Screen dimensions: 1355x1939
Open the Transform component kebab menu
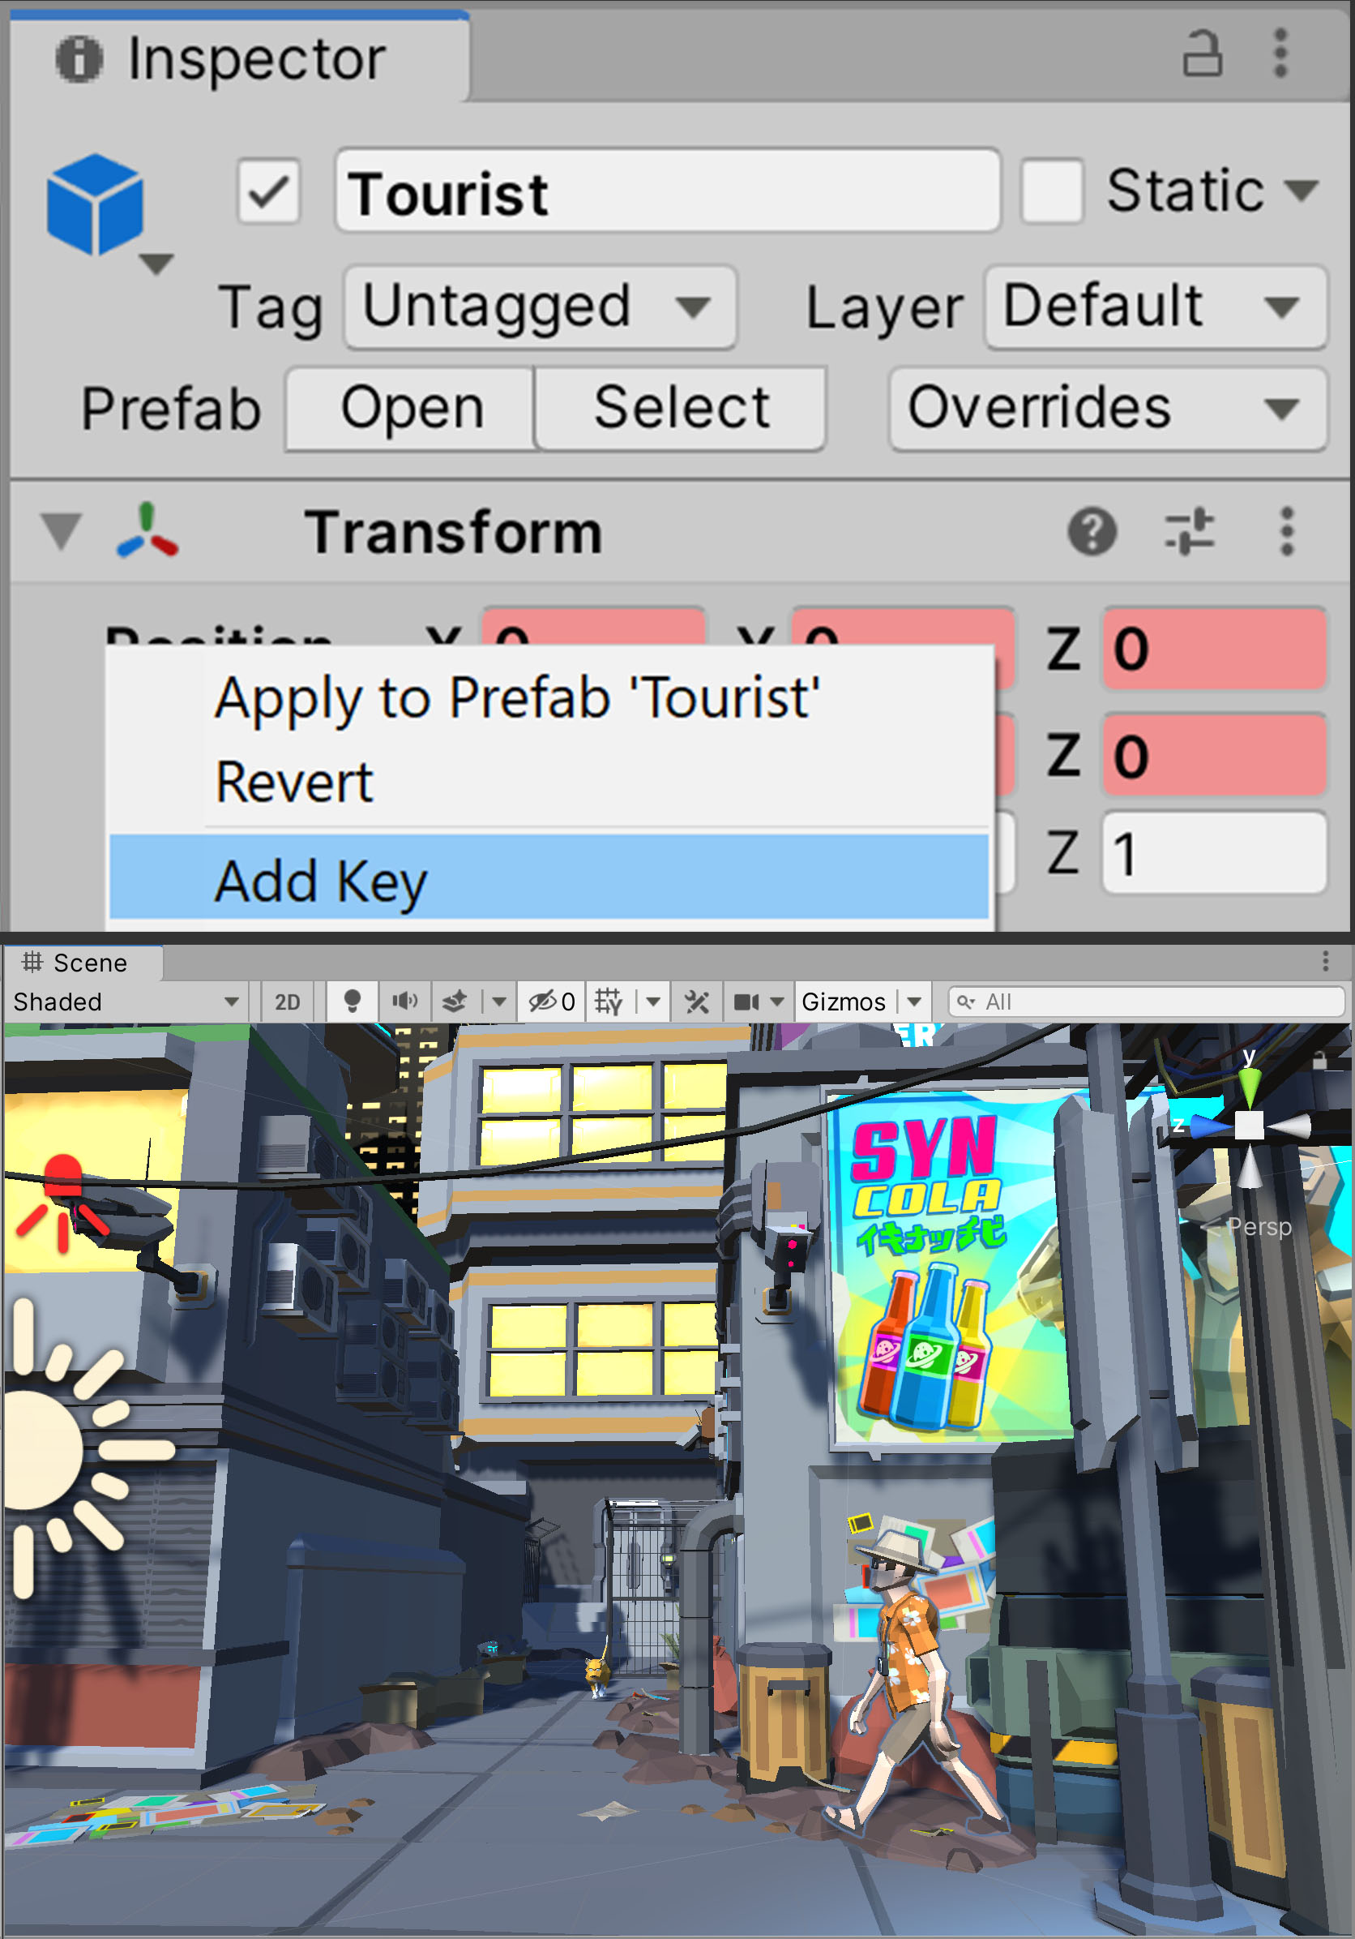(1286, 532)
